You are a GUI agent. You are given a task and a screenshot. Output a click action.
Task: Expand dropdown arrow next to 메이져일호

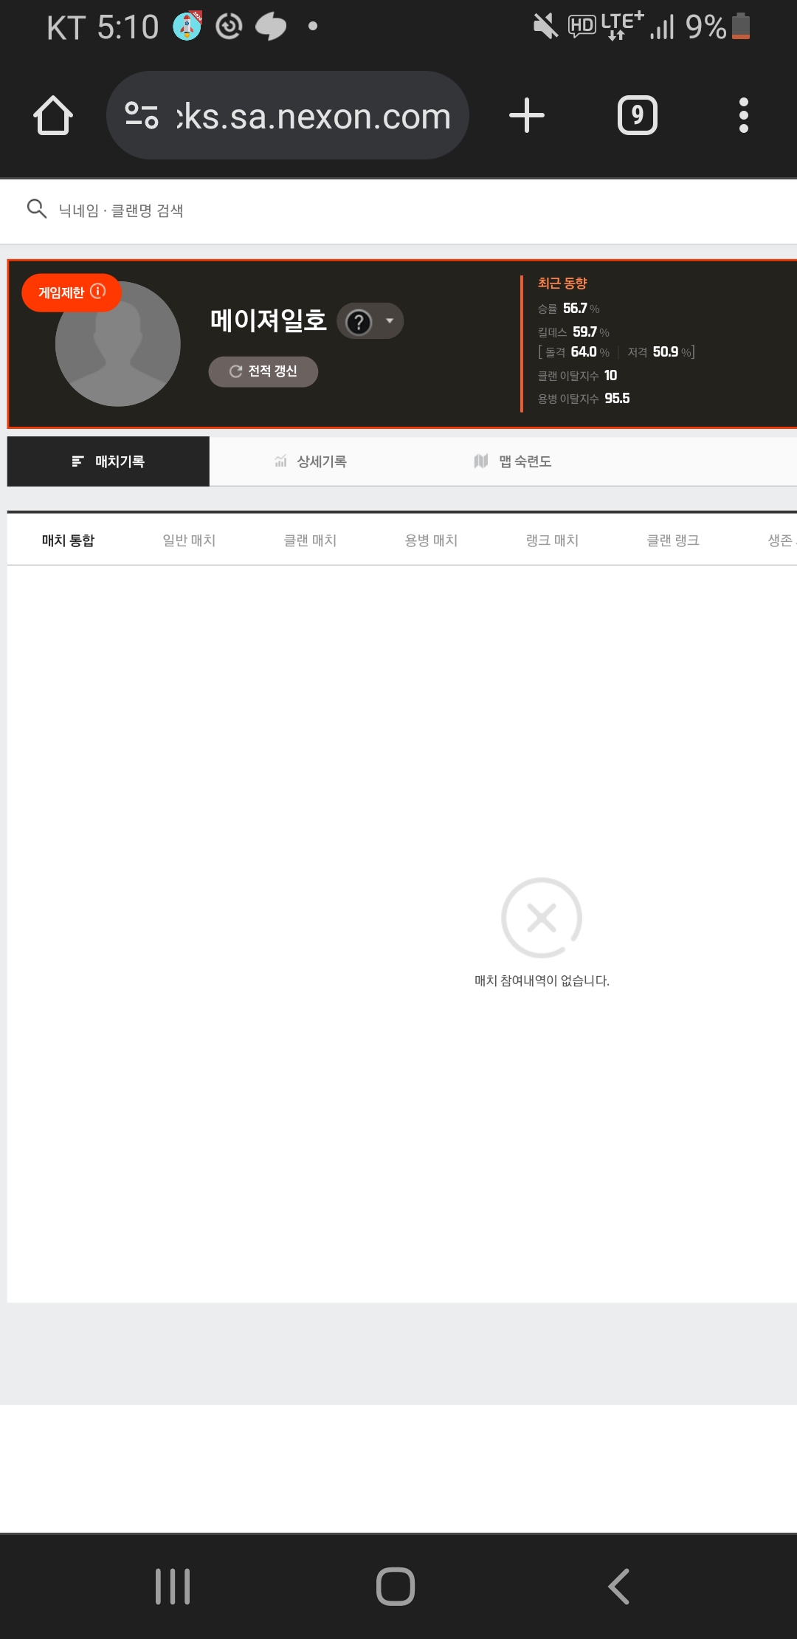390,321
